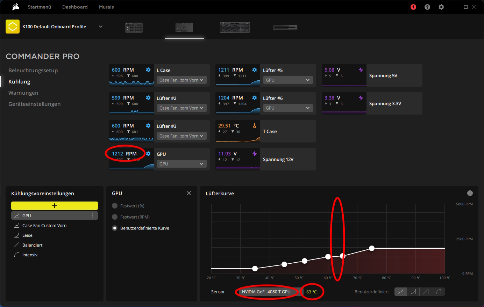The width and height of the screenshot is (484, 307).
Task: Switch to the Dashboard tab
Action: click(75, 7)
